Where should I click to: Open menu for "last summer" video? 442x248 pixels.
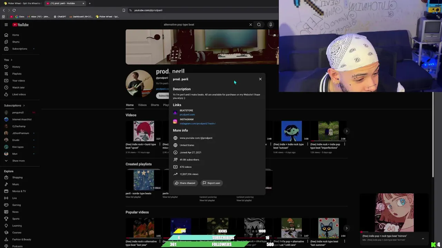(x=345, y=241)
